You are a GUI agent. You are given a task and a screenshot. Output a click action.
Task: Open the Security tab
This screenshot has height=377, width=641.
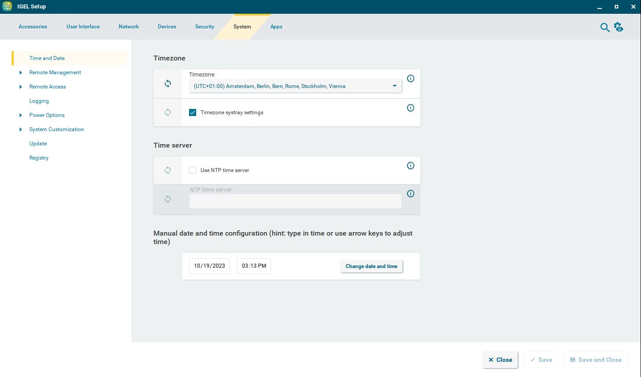click(x=205, y=27)
